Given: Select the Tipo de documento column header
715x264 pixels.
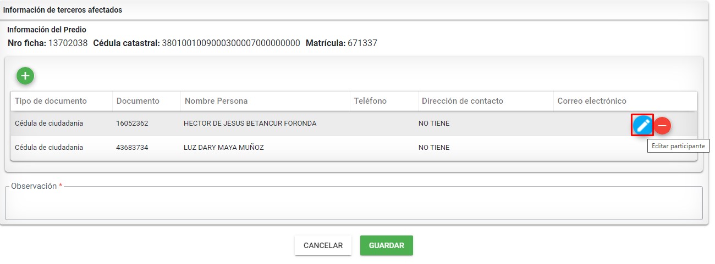Looking at the screenshot, I should 51,101.
